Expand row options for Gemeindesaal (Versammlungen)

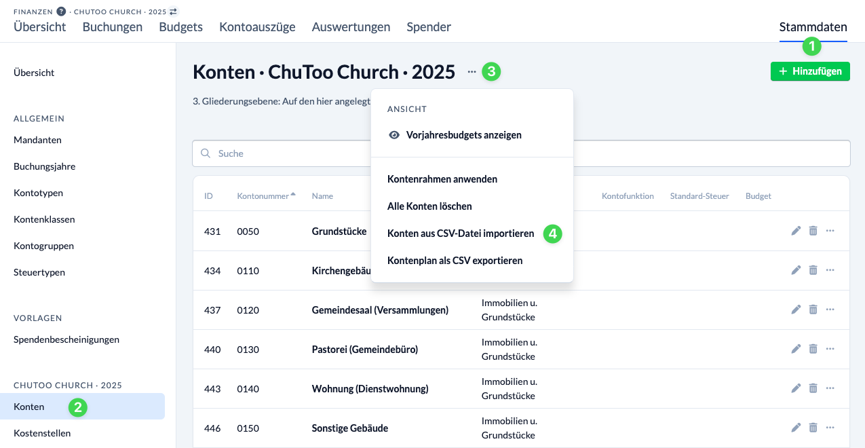830,310
